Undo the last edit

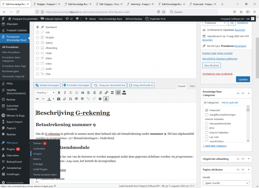point(88,99)
